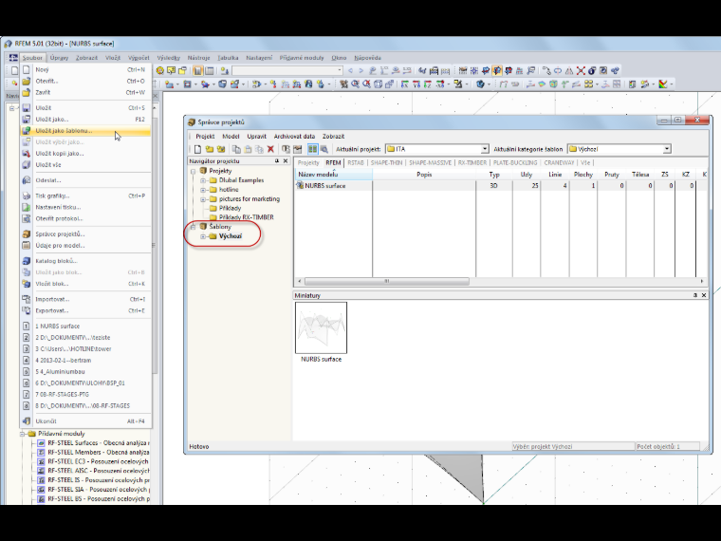Switch to the RX-TIMBER tab

[472, 162]
